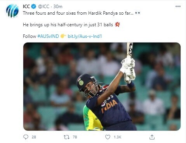Click the reply speech bubble icon
186x143 pixels.
26,137
